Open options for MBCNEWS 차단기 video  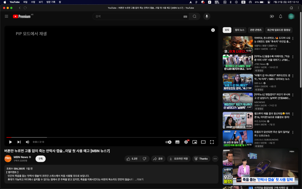coord(293,95)
